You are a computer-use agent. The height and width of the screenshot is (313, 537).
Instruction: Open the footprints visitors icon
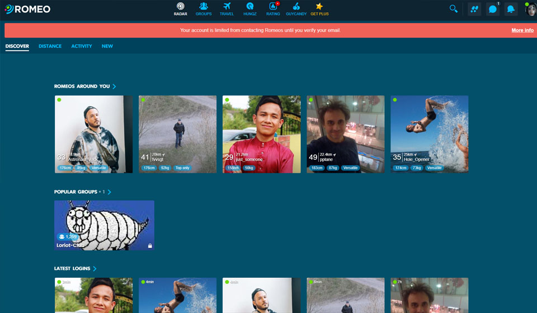(474, 9)
